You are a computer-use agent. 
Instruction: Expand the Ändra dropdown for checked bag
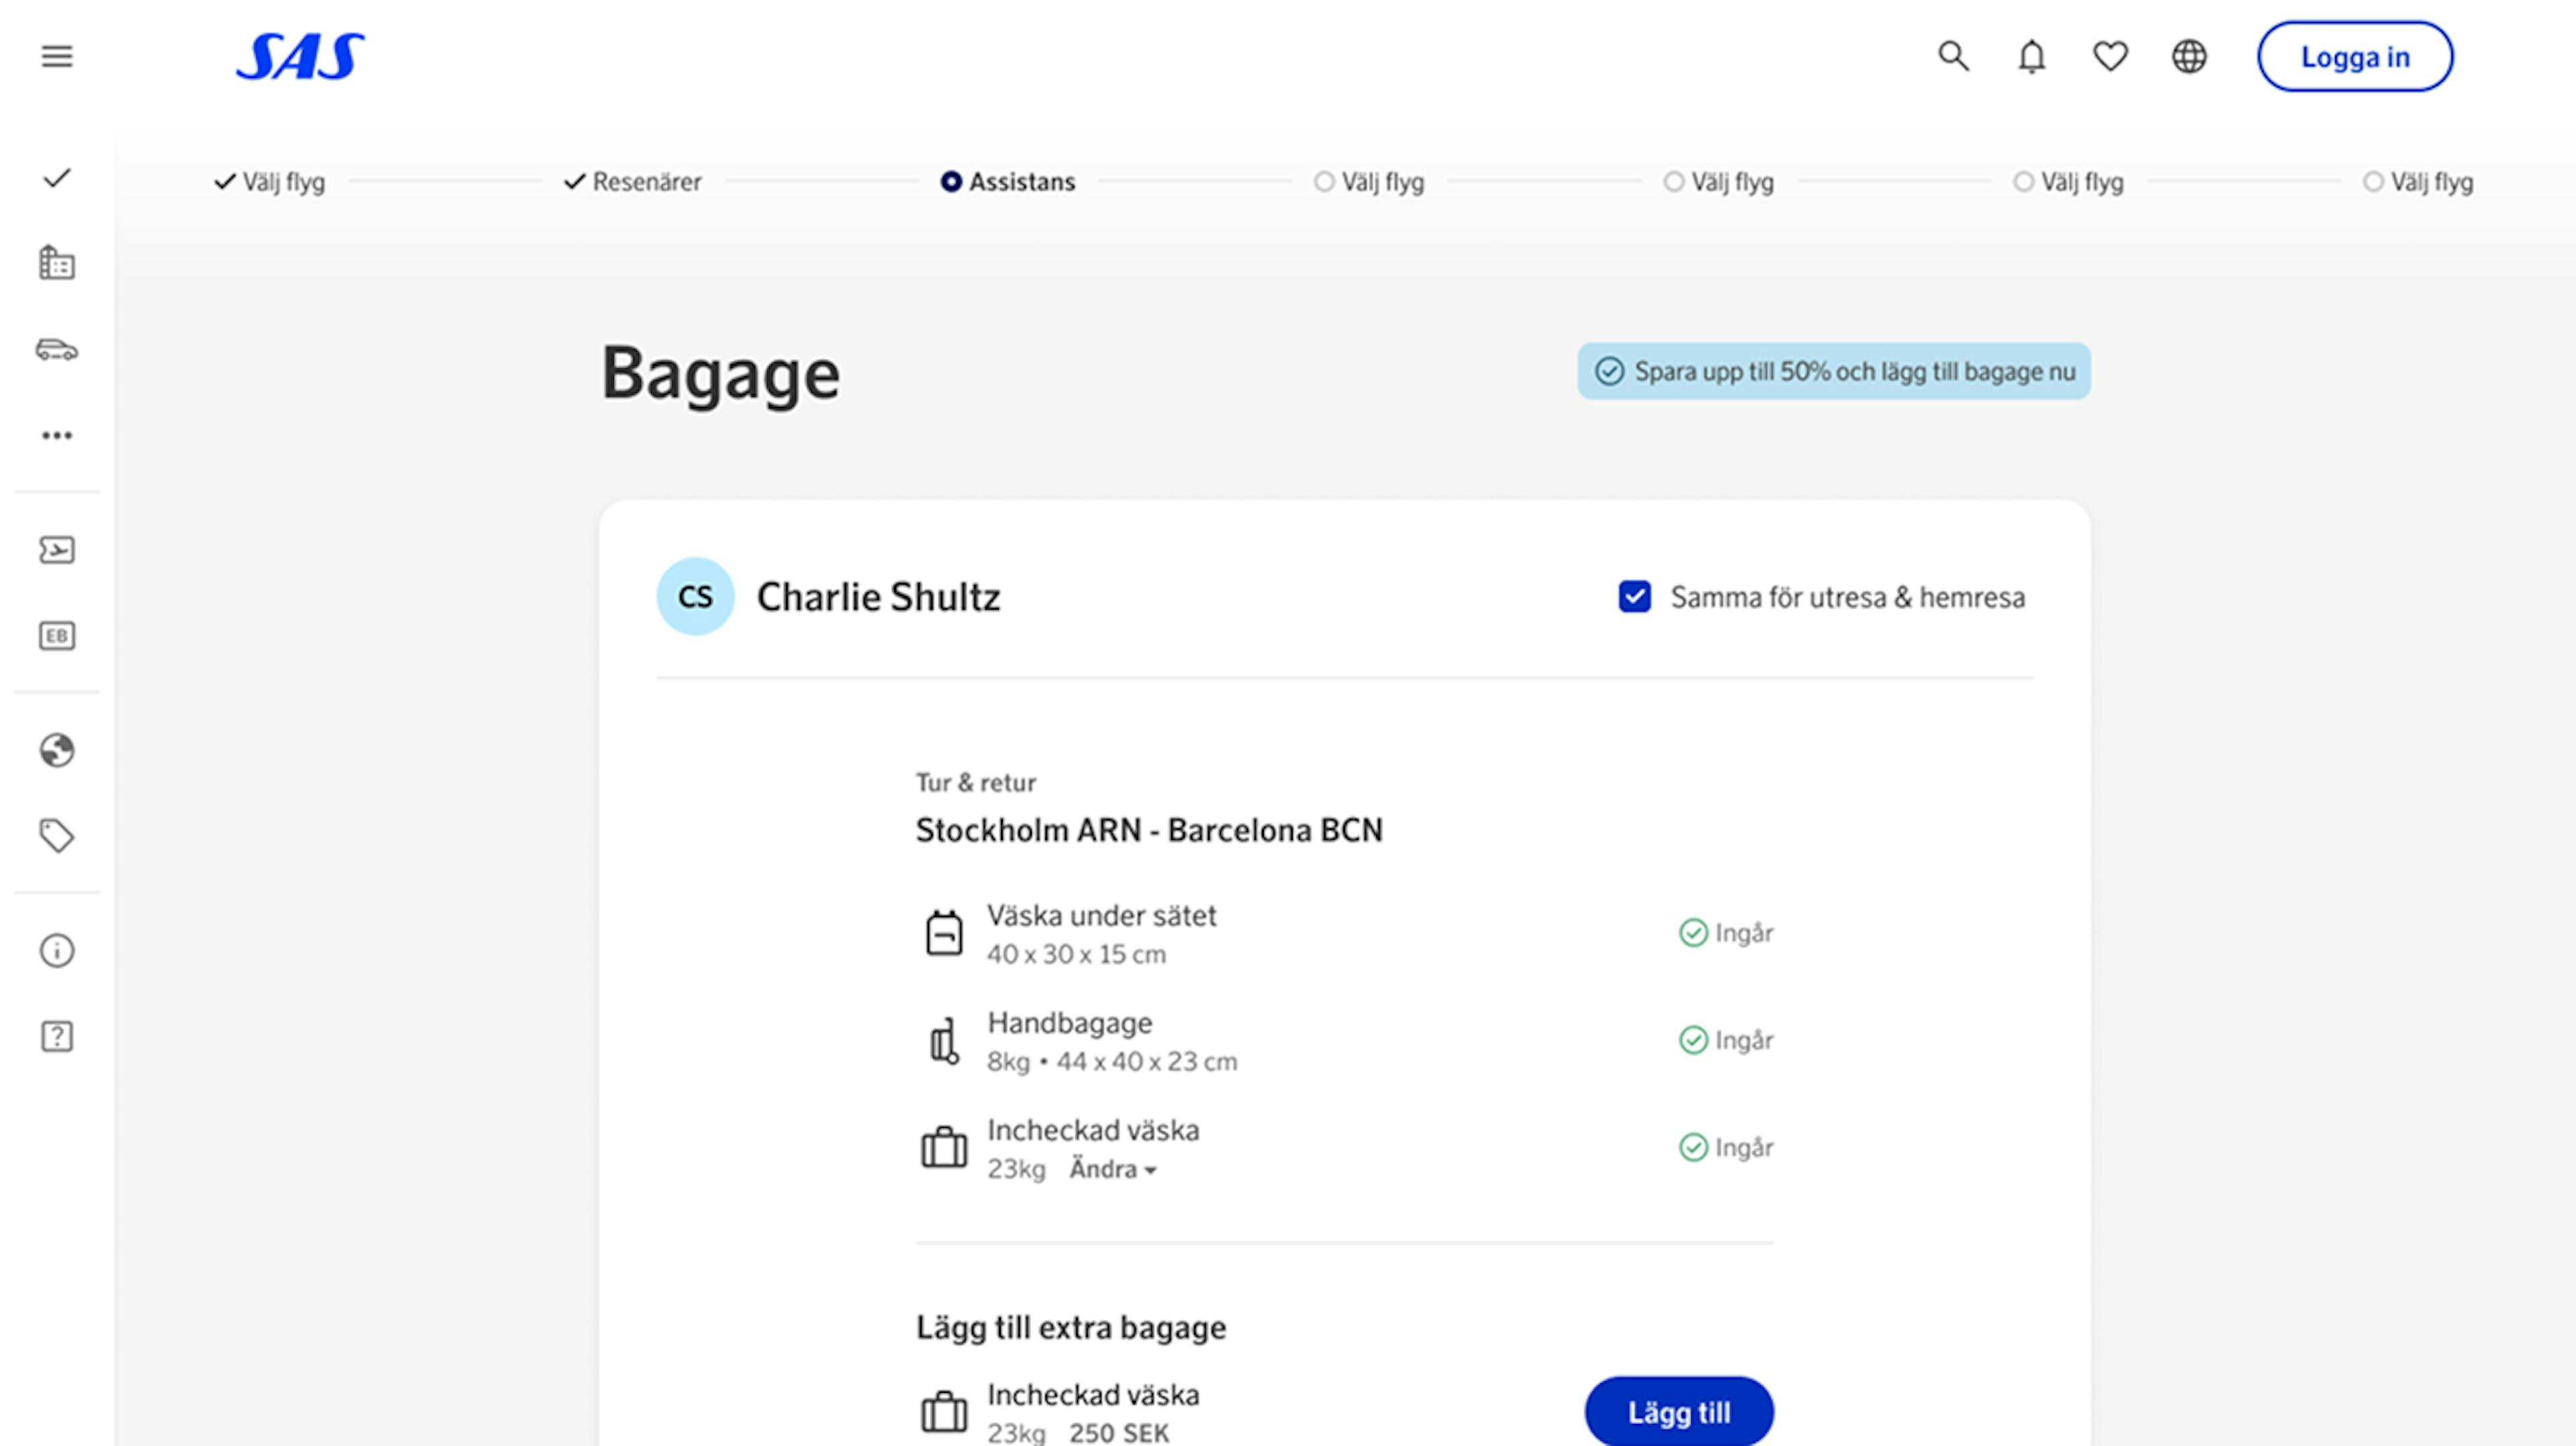click(1112, 1169)
